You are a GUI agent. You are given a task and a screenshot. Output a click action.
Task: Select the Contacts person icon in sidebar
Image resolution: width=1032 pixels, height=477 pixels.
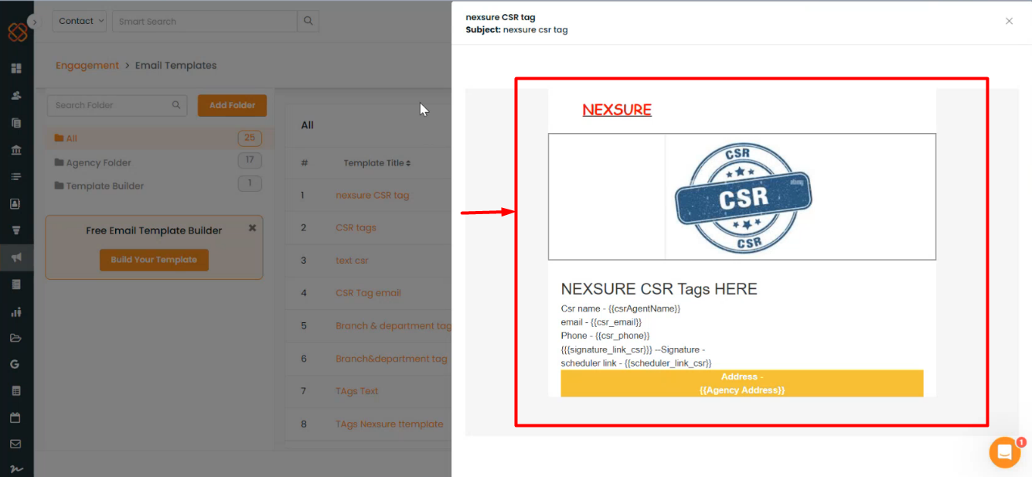point(16,95)
